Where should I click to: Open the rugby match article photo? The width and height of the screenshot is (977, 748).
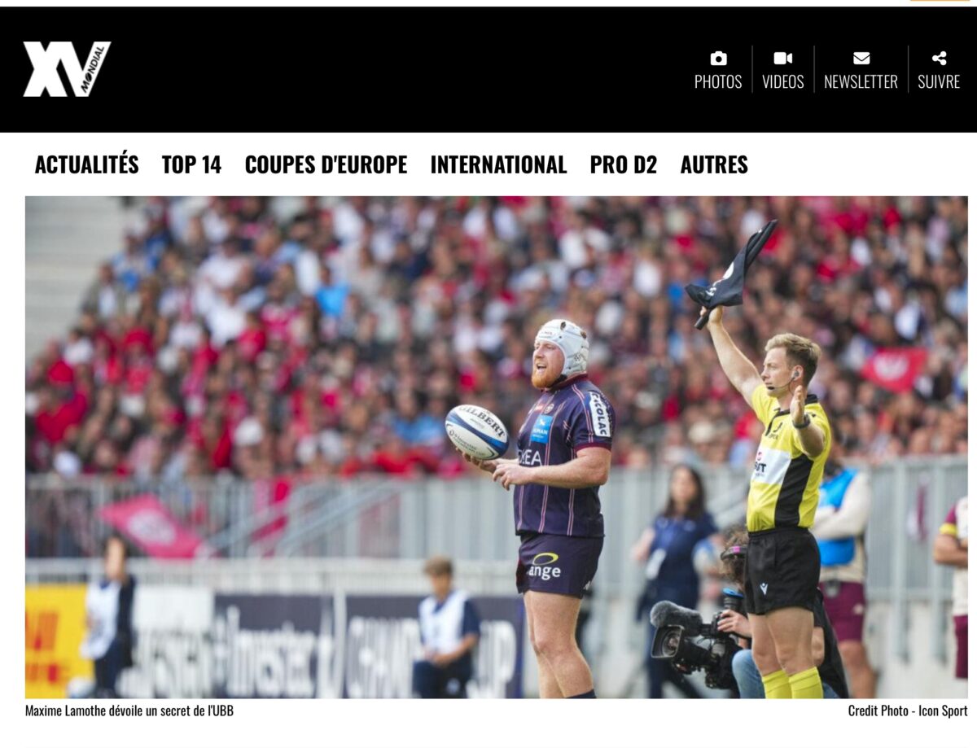[497, 447]
